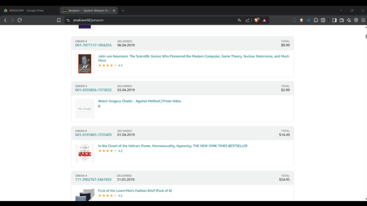Open the Brave Rewards triangle icon
Screen dimensions: 367x206
(264, 20)
